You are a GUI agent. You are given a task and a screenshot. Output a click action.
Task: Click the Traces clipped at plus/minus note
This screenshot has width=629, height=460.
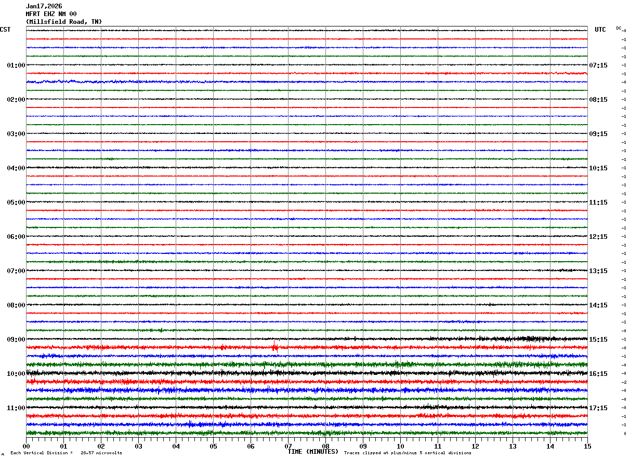pyautogui.click(x=408, y=453)
